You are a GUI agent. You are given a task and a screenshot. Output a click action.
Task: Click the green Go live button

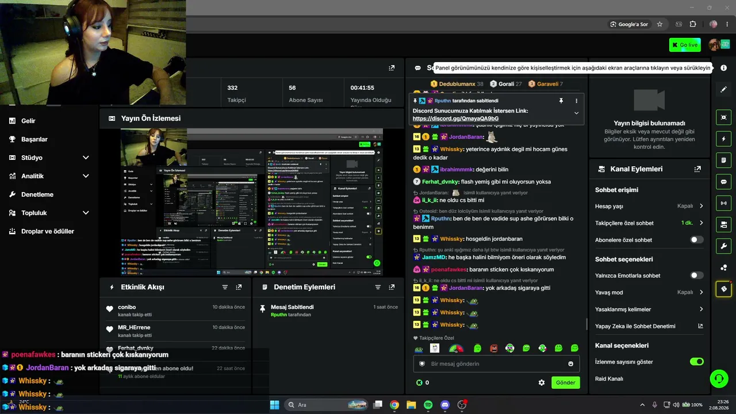[x=685, y=45]
